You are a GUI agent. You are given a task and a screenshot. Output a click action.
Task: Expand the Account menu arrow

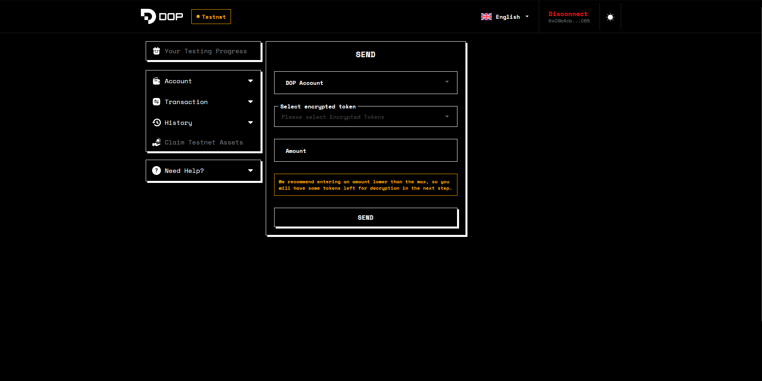point(251,81)
